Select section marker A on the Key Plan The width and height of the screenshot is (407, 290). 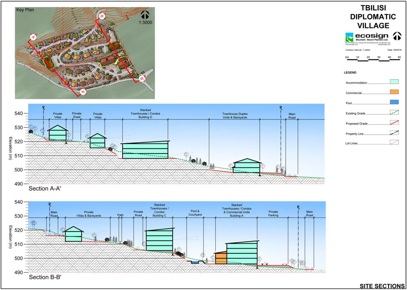tap(33, 37)
